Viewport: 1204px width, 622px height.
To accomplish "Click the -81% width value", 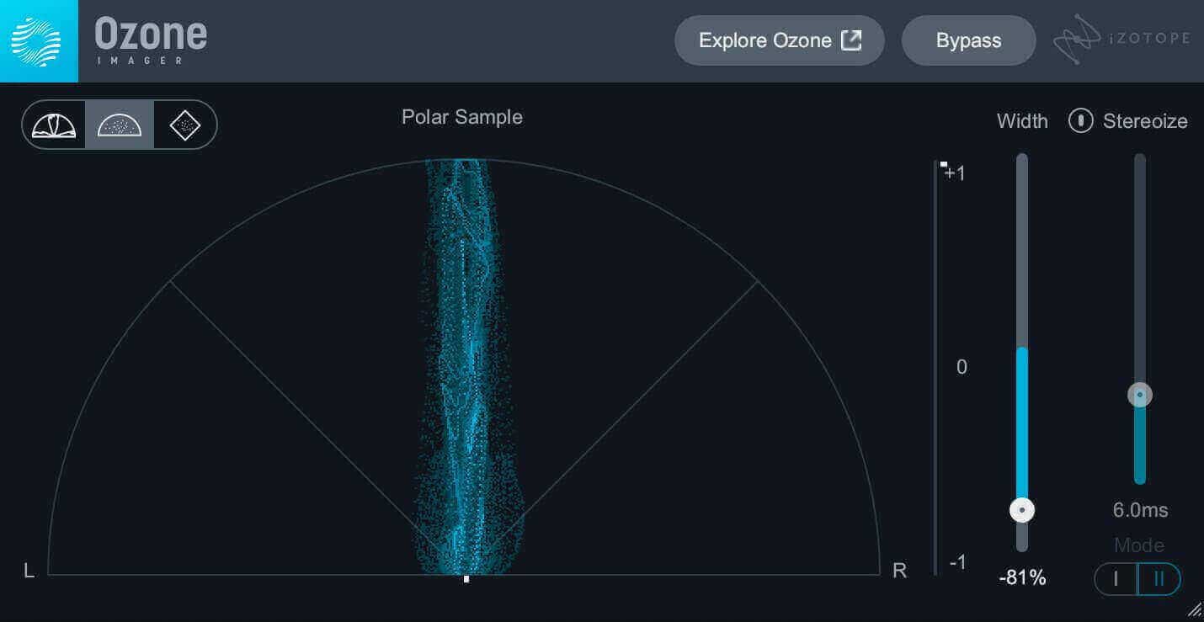I will [x=1022, y=577].
